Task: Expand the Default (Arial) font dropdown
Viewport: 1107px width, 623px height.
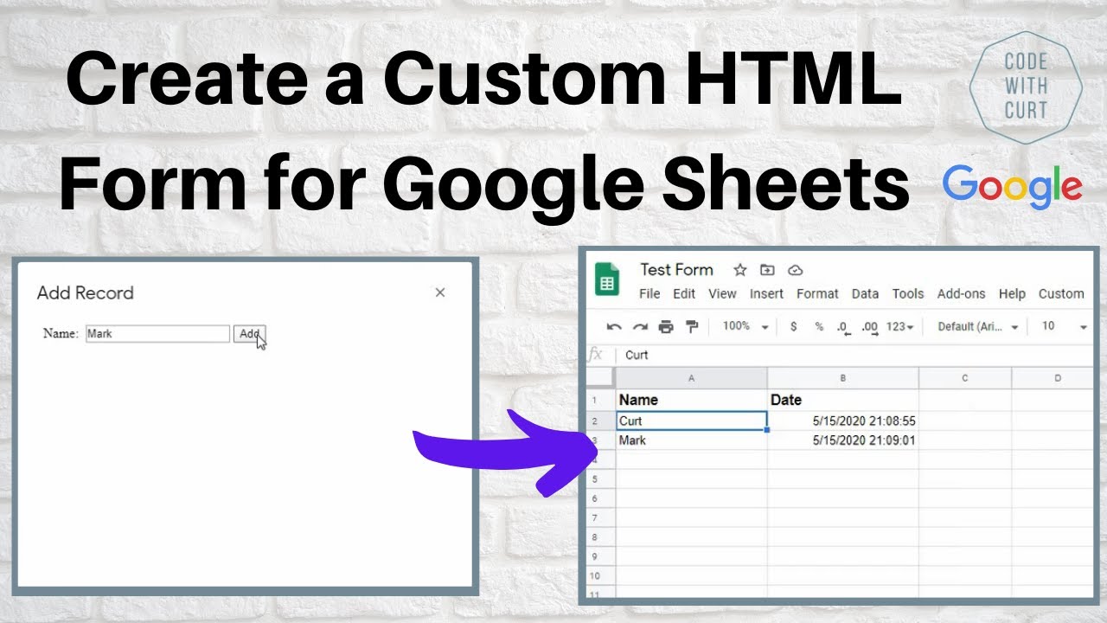Action: pos(978,326)
